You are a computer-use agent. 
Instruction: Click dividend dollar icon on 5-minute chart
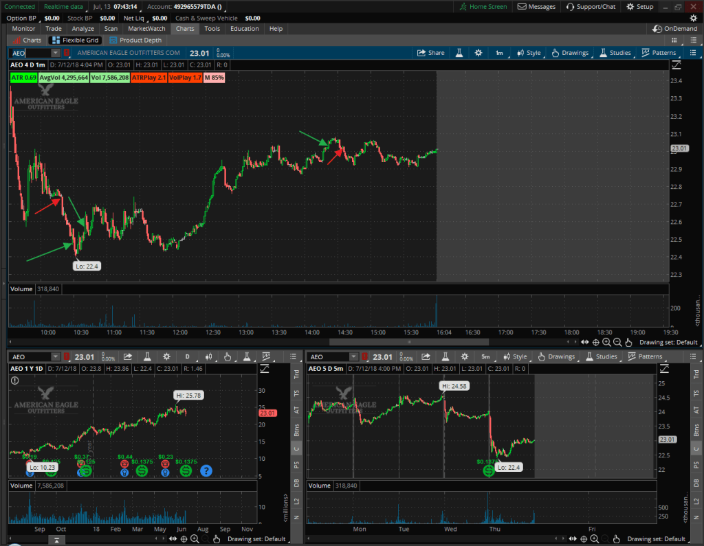[x=487, y=471]
